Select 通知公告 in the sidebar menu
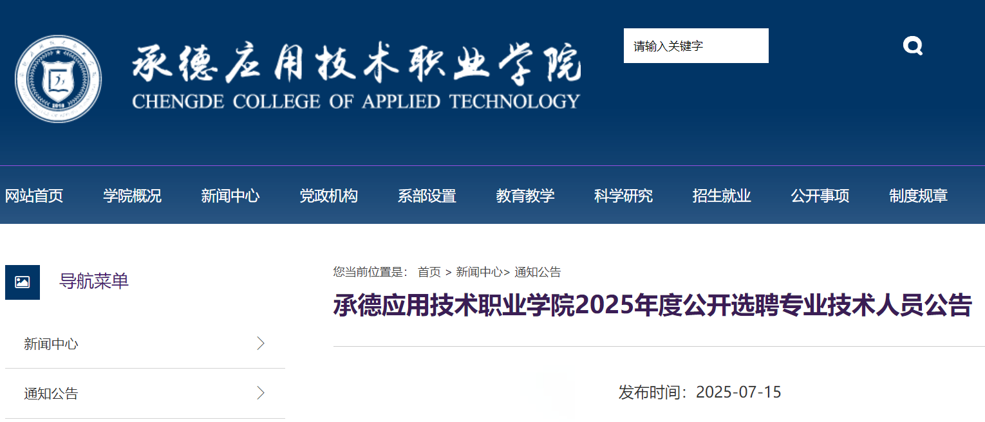The width and height of the screenshot is (985, 422). (x=51, y=394)
